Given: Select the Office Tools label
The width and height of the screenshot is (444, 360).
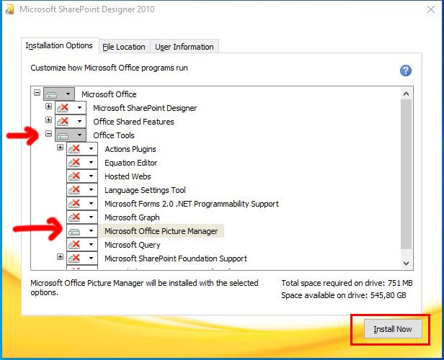Looking at the screenshot, I should pyautogui.click(x=114, y=135).
